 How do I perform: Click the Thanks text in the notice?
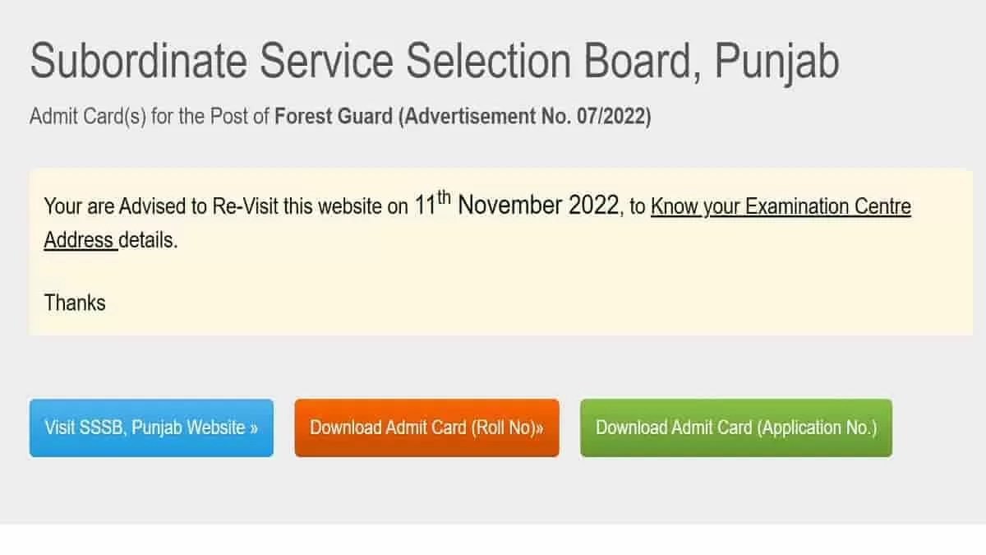tap(75, 303)
